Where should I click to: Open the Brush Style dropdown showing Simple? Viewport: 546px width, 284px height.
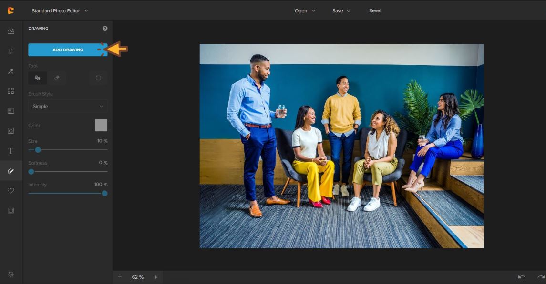[68, 106]
